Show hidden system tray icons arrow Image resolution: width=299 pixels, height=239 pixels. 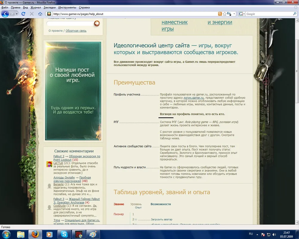(x=257, y=234)
